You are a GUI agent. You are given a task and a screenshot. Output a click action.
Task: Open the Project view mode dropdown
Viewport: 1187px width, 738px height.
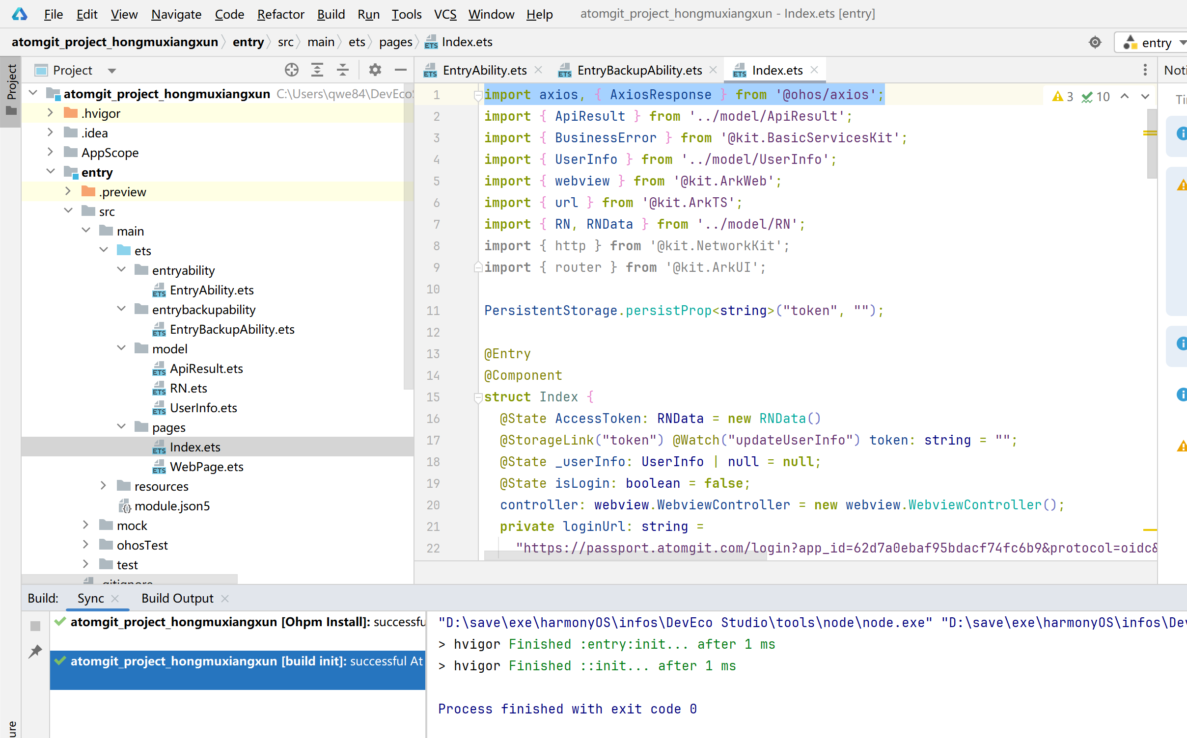tap(112, 70)
